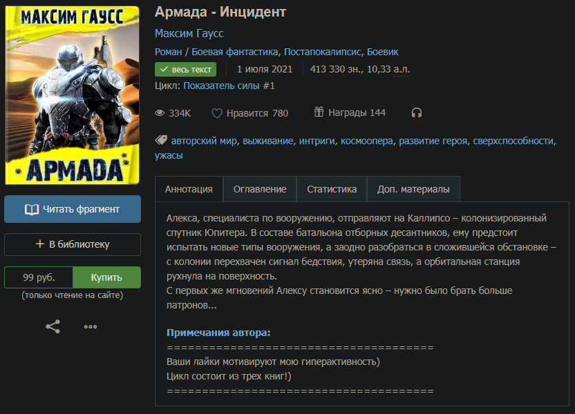575x414 pixels.
Task: Click the green full-text status badge
Action: [x=185, y=69]
